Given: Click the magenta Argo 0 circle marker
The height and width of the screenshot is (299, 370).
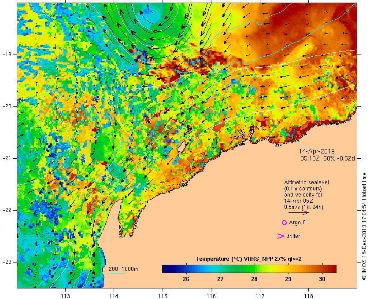Looking at the screenshot, I should [284, 222].
